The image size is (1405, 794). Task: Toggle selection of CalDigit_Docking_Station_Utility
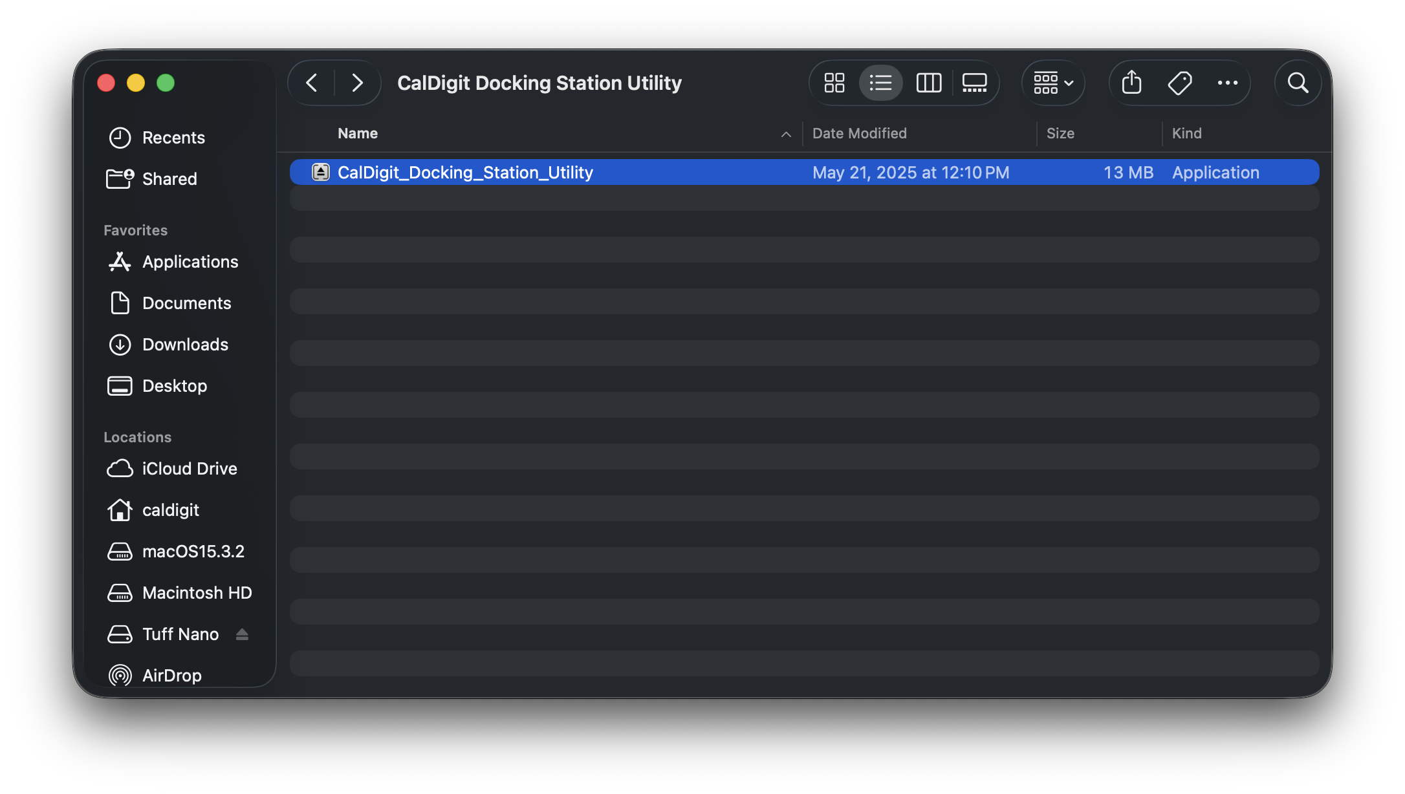(465, 172)
